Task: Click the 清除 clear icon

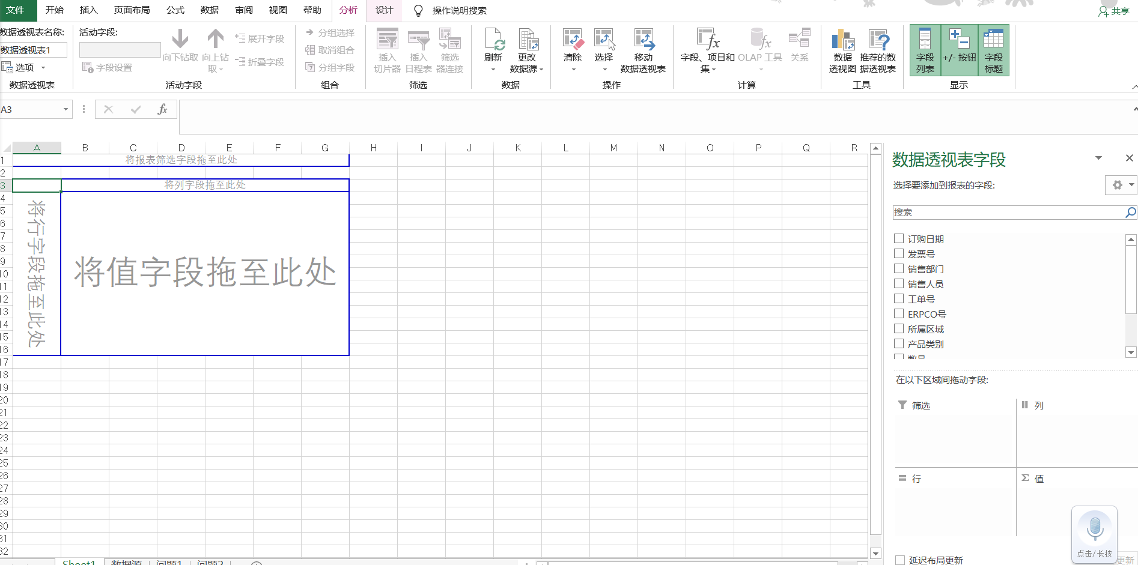Action: coord(573,39)
